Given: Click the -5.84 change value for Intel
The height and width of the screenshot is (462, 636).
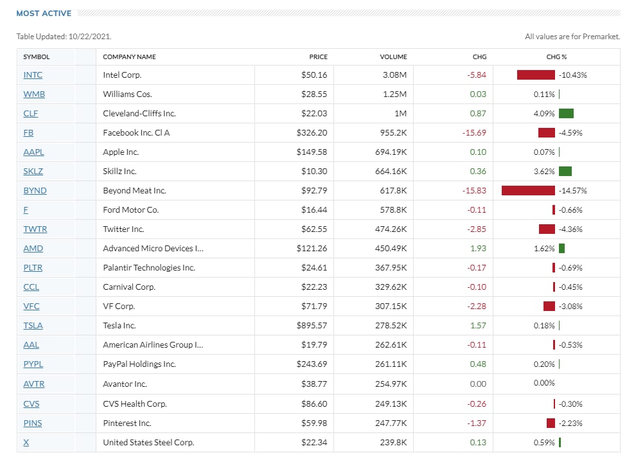Looking at the screenshot, I should [477, 75].
